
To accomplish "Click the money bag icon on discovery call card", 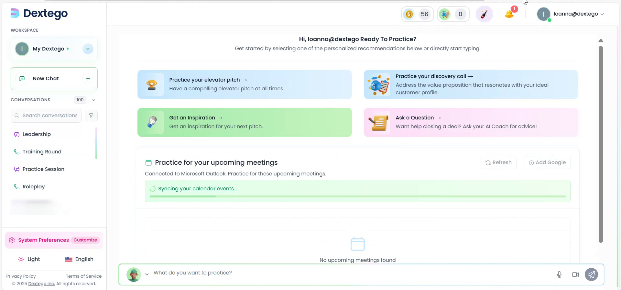I will pos(378,85).
